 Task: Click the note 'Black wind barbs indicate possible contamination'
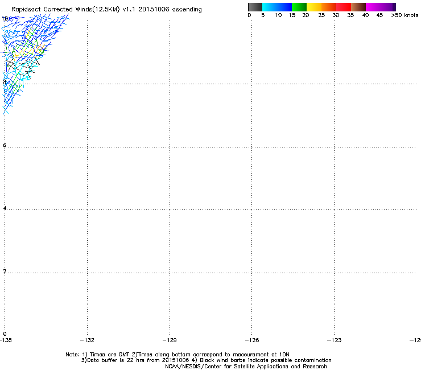(x=266, y=360)
